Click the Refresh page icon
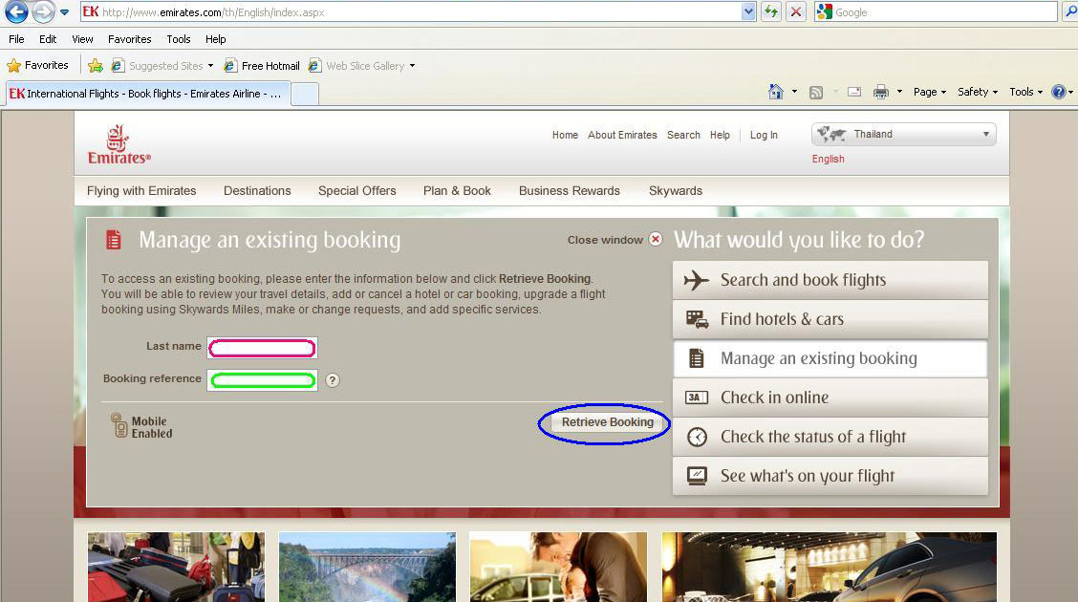This screenshot has height=602, width=1078. pyautogui.click(x=771, y=12)
